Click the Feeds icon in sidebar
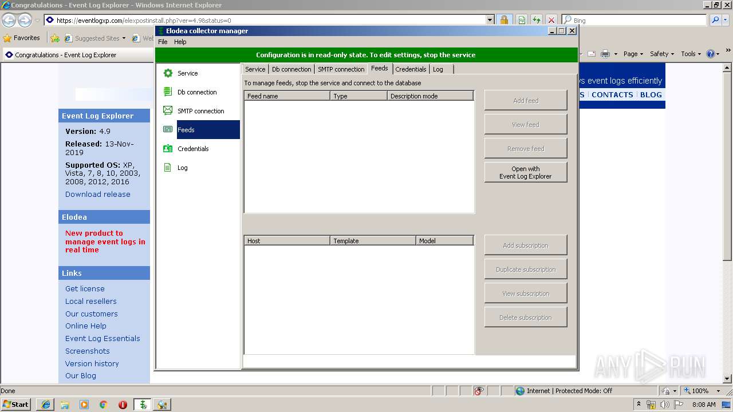This screenshot has width=733, height=412. pos(168,129)
